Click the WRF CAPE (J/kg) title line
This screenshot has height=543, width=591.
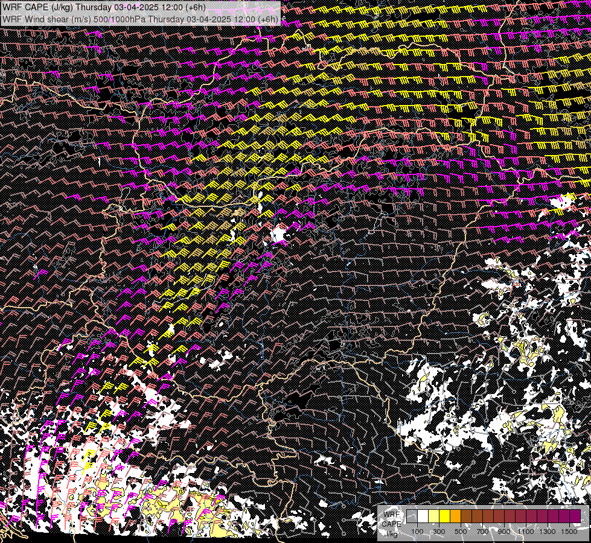click(104, 7)
